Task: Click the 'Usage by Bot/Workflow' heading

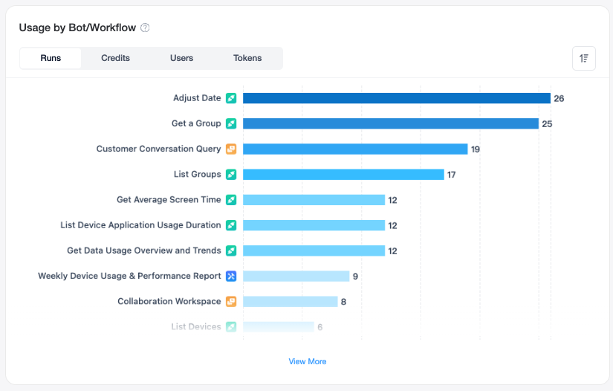Action: click(x=77, y=28)
